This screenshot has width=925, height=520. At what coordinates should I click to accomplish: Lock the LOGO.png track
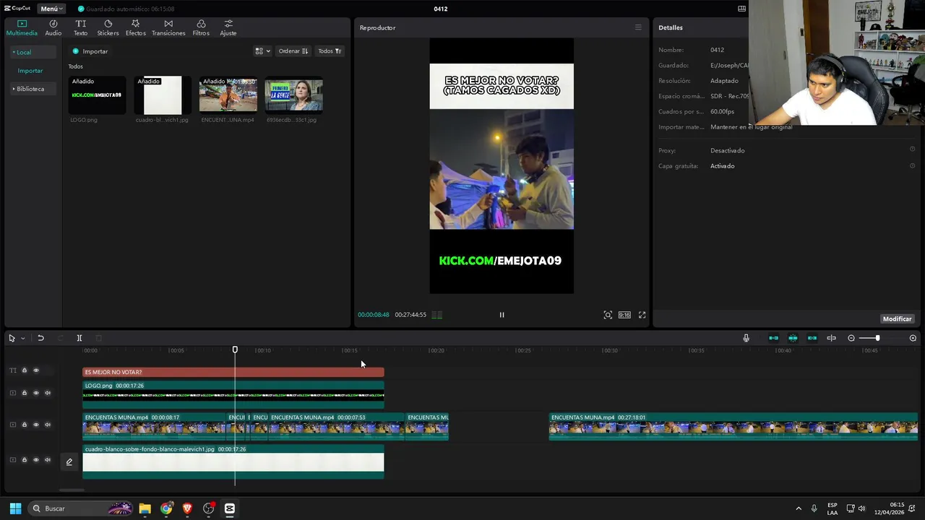coord(24,393)
